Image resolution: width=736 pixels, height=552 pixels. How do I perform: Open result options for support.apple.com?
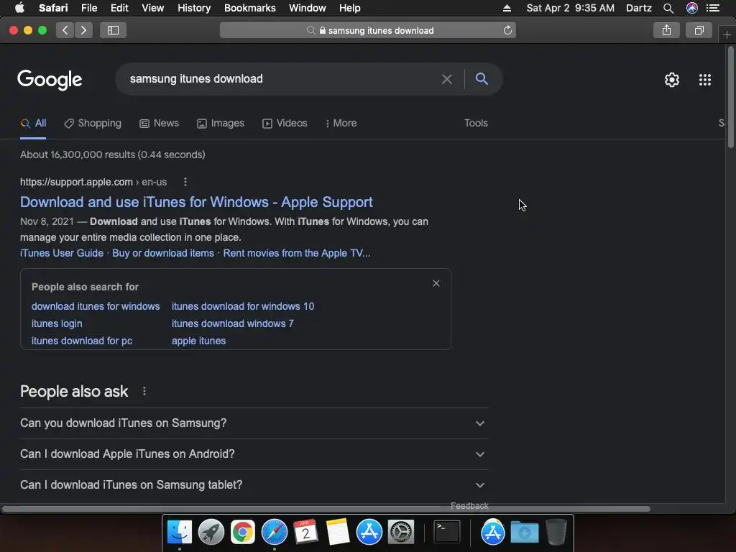click(x=185, y=182)
